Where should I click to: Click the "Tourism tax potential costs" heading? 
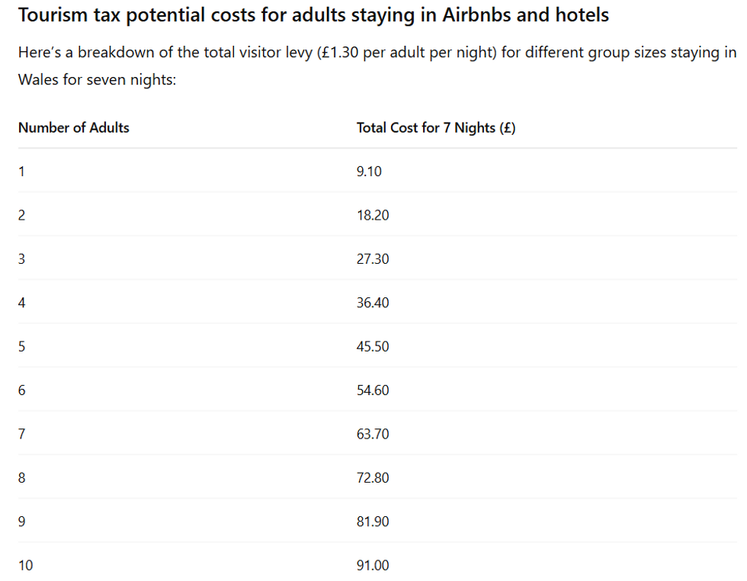[x=313, y=15]
